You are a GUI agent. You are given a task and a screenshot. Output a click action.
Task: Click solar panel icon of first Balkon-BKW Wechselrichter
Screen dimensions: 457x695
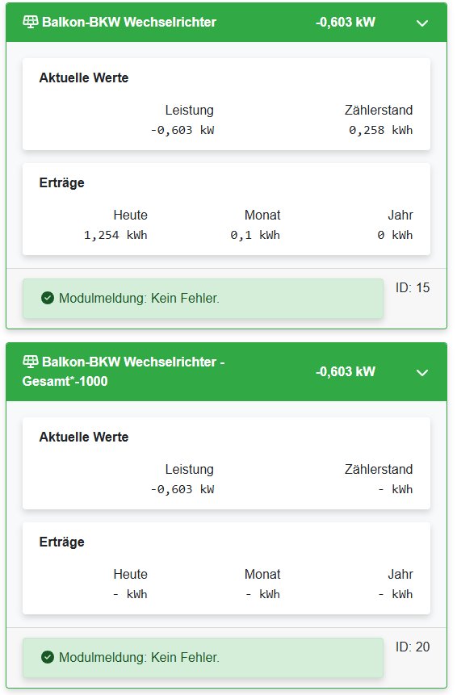(30, 22)
